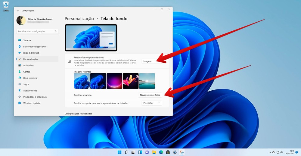Select Personalização in the sidebar
Screen dimensions: 301x156
click(37, 59)
